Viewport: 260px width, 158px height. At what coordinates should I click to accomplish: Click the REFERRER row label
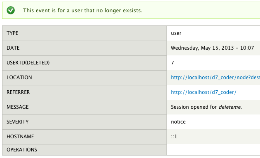click(18, 92)
